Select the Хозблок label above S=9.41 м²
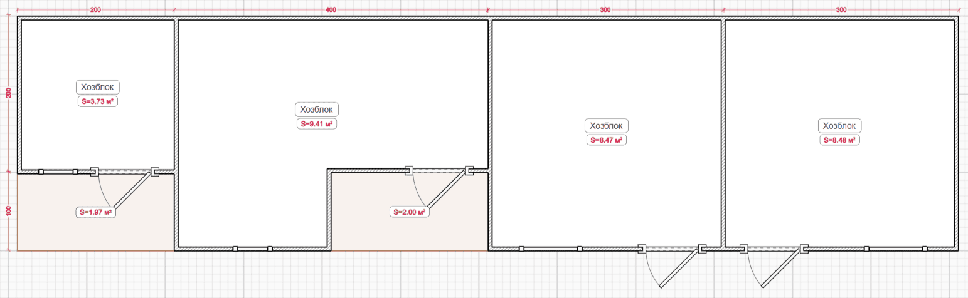The width and height of the screenshot is (968, 298). coord(317,110)
